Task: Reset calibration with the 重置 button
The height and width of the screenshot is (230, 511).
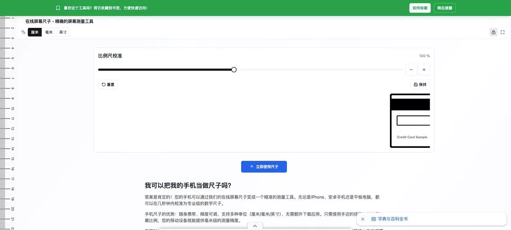Action: tap(108, 84)
